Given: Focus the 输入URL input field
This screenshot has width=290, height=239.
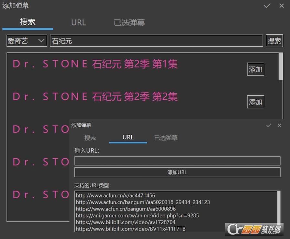Looking at the screenshot, I should point(177,161).
